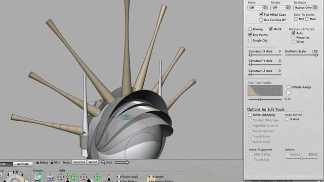The image size is (324, 182).
Task: Check Inherit Radius checkbox
Action: click(x=288, y=154)
